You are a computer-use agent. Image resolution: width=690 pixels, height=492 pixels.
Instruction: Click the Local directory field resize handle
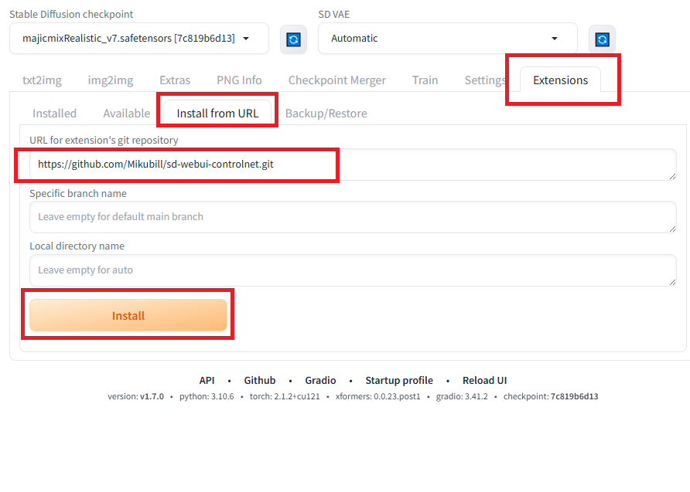coord(672,282)
